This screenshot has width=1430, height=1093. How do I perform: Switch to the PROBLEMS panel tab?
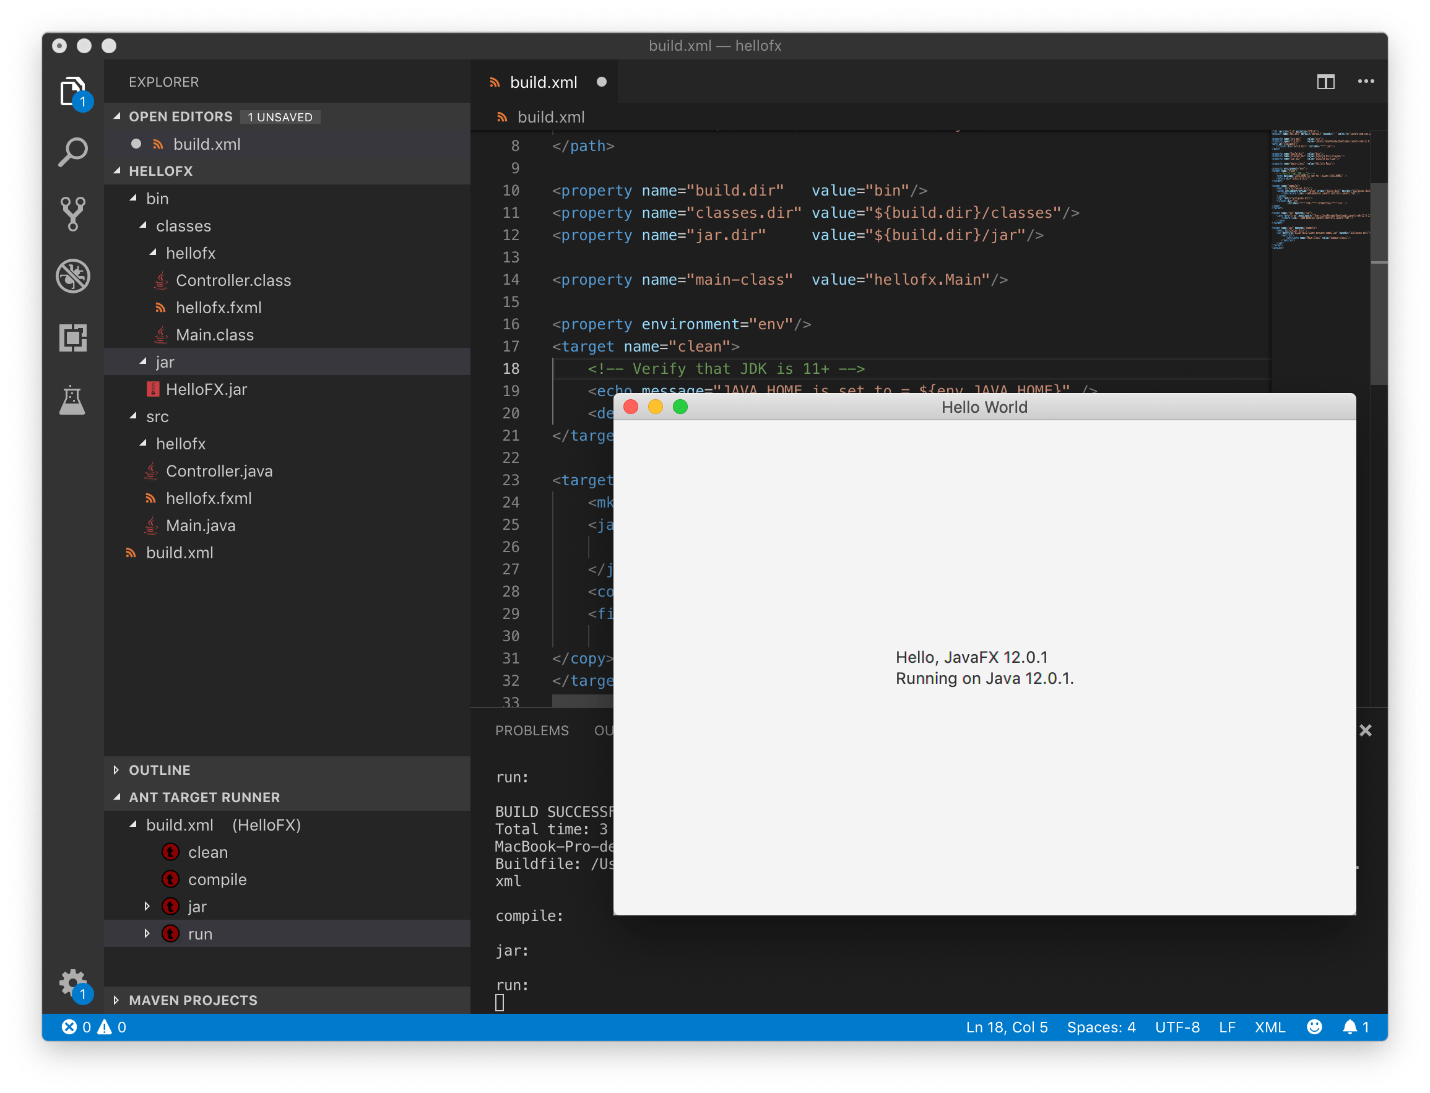point(532,730)
